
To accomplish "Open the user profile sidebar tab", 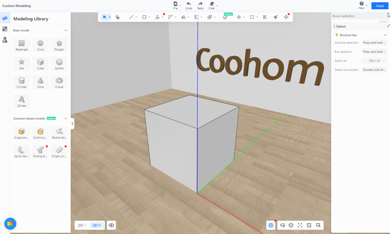I will click(5, 40).
